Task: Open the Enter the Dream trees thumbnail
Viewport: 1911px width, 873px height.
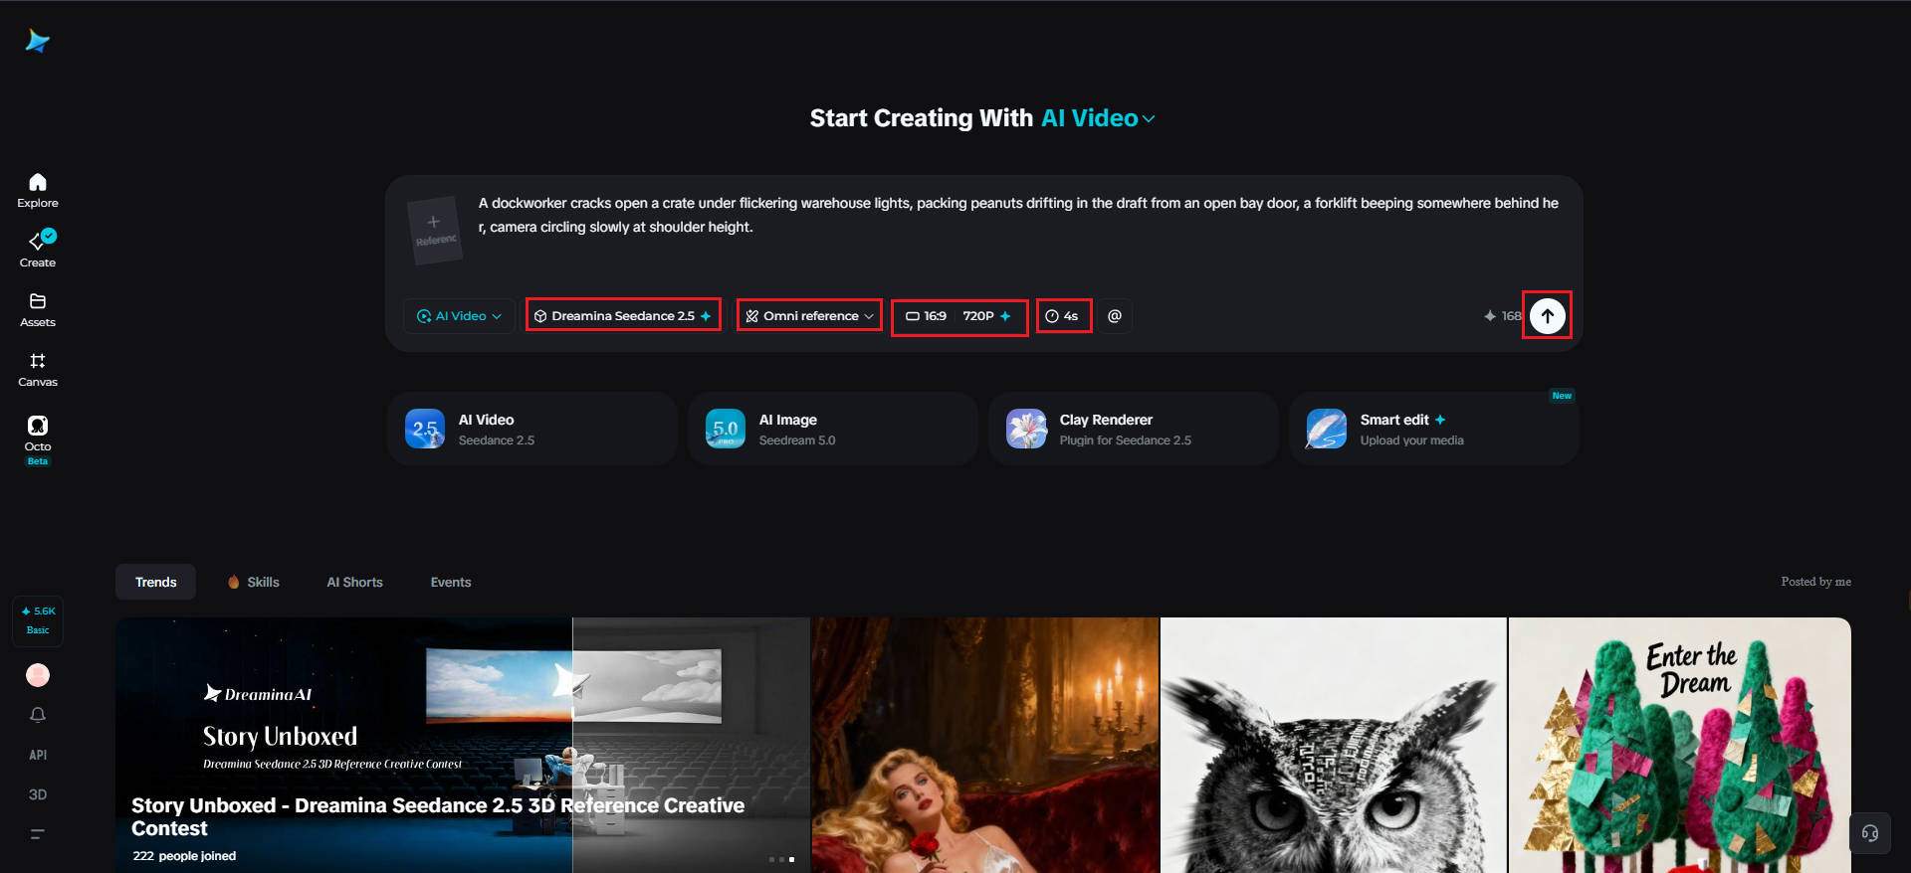Action: (x=1680, y=746)
